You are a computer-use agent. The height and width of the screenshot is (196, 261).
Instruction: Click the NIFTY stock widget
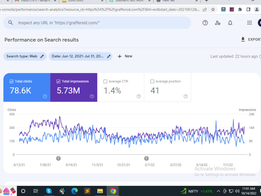coord(197,191)
